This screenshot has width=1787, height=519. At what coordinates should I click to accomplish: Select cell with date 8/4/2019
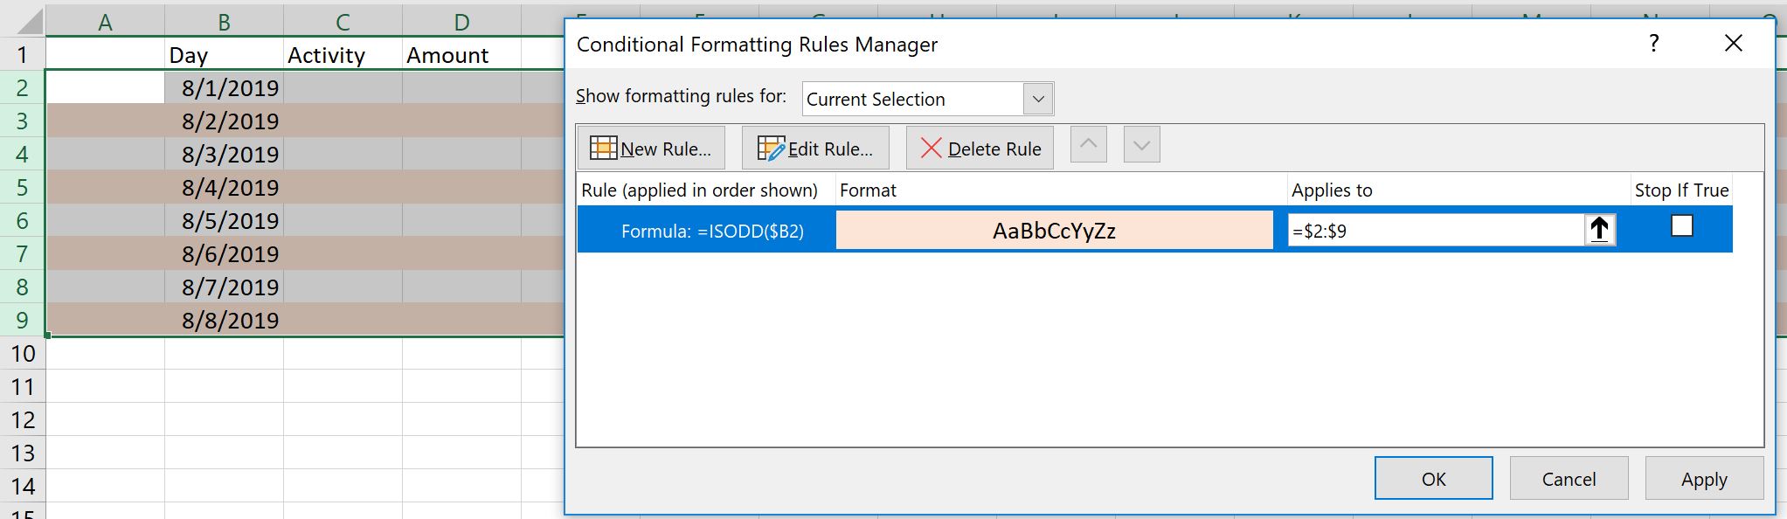224,187
